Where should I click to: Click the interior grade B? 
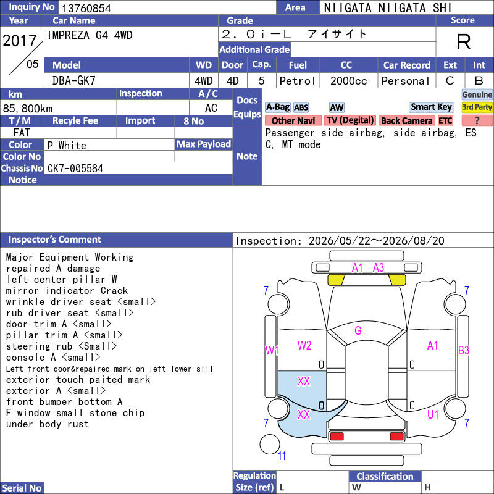coord(479,81)
